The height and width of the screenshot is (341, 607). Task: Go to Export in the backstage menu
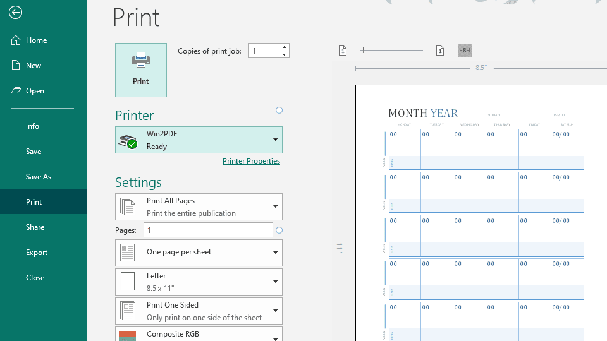[x=37, y=253]
